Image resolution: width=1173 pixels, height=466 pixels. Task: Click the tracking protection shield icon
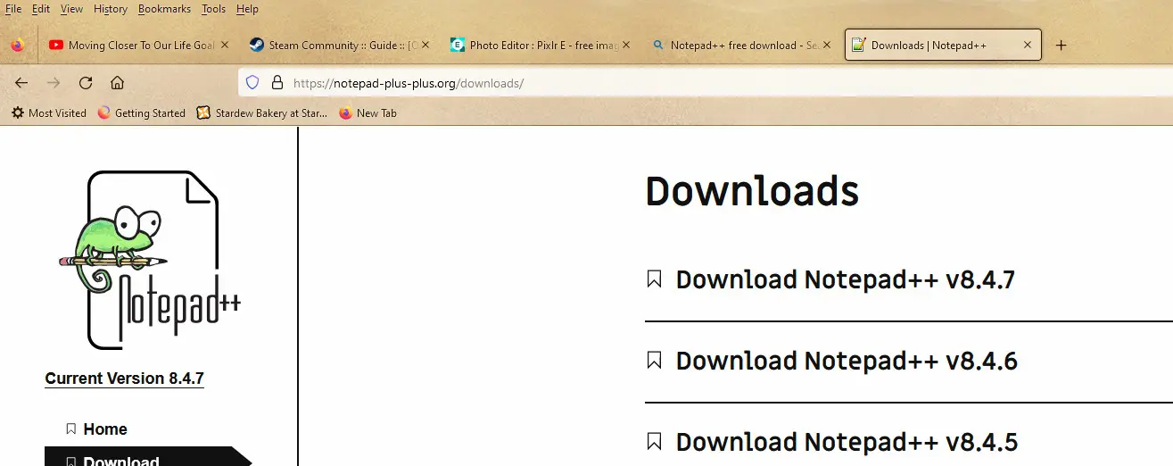coord(252,83)
